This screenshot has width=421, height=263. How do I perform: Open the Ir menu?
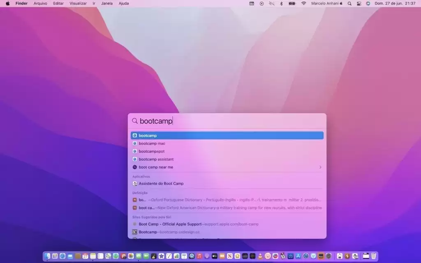[x=94, y=3]
